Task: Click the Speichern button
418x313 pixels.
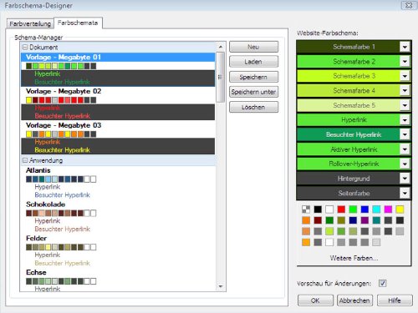Action: [x=253, y=77]
